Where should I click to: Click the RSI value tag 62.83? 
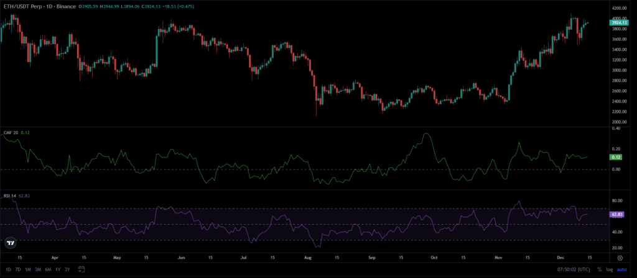[616, 215]
